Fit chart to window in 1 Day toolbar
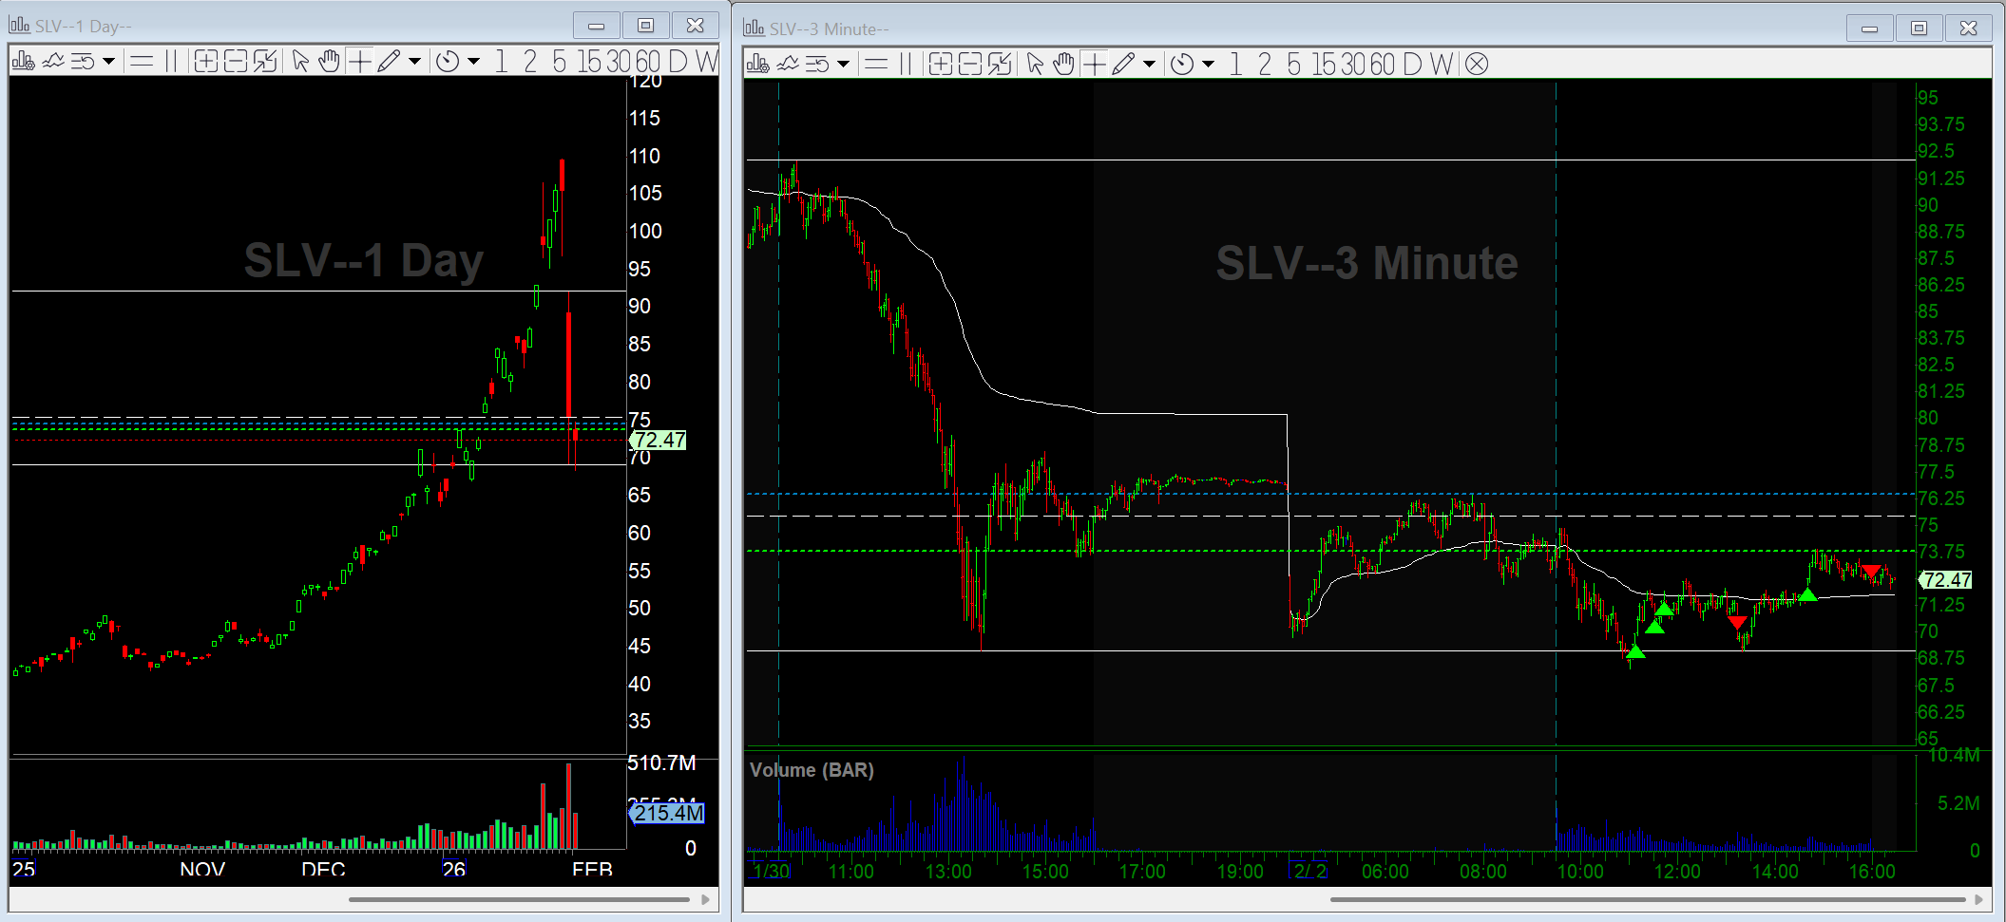This screenshot has height=922, width=2006. pyautogui.click(x=265, y=62)
